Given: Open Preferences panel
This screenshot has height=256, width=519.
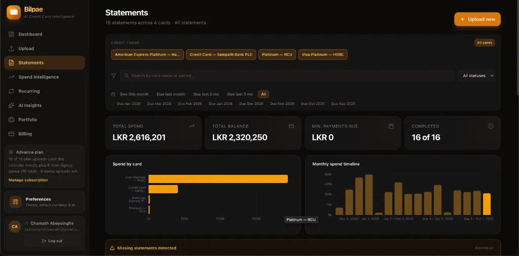Looking at the screenshot, I should pos(45,202).
